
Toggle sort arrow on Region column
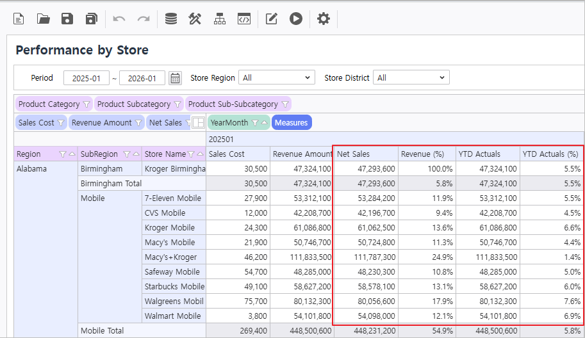tap(72, 154)
